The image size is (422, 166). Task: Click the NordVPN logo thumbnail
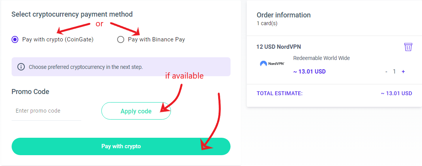(272, 64)
